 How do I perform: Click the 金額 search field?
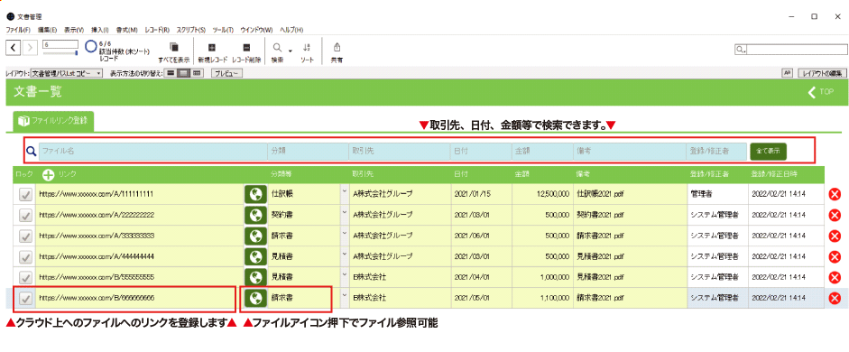pyautogui.click(x=542, y=151)
